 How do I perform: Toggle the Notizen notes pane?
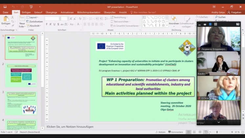point(160,132)
